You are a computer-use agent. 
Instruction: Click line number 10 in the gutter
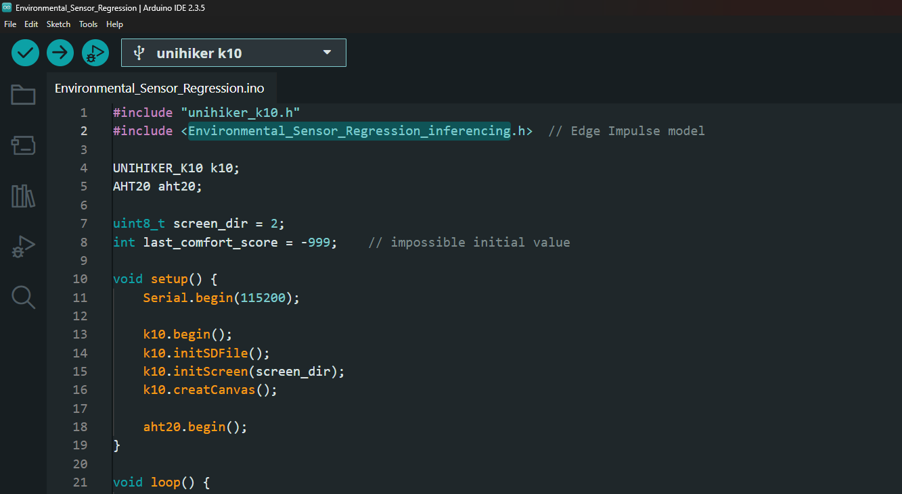tap(80, 278)
